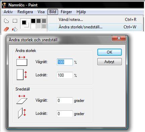Image resolution: width=145 pixels, height=132 pixels.
Task: Open the Redigera menu
Action: (x=25, y=12)
